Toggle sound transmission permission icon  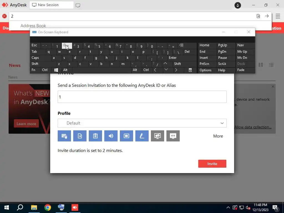(111, 136)
